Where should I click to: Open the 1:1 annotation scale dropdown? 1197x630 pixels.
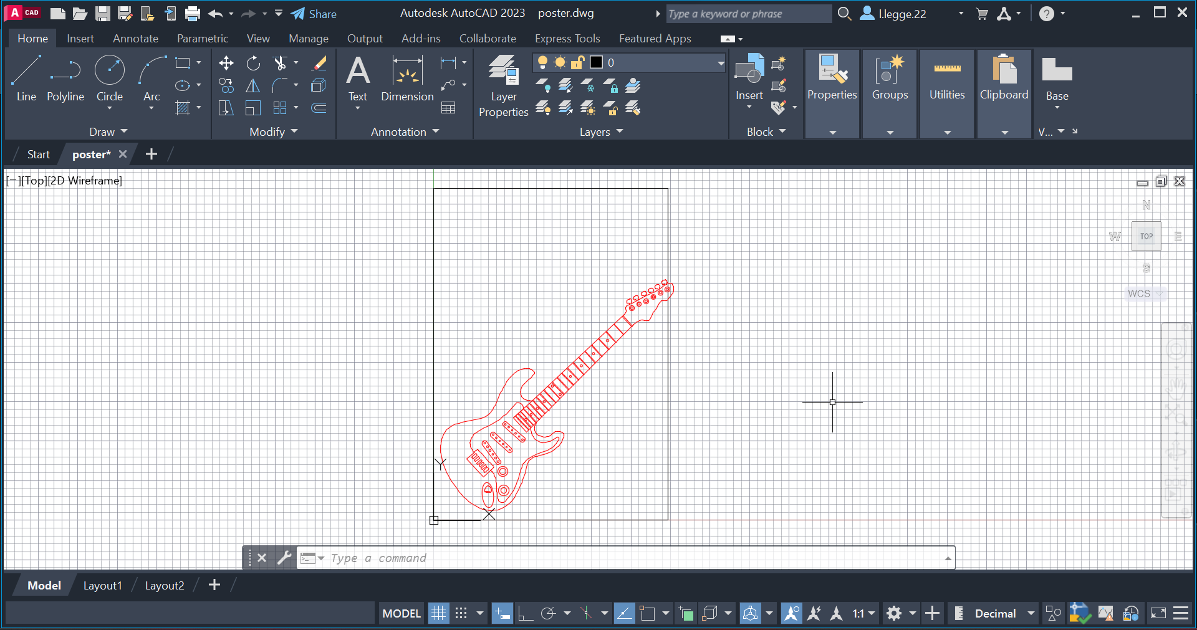(x=864, y=614)
